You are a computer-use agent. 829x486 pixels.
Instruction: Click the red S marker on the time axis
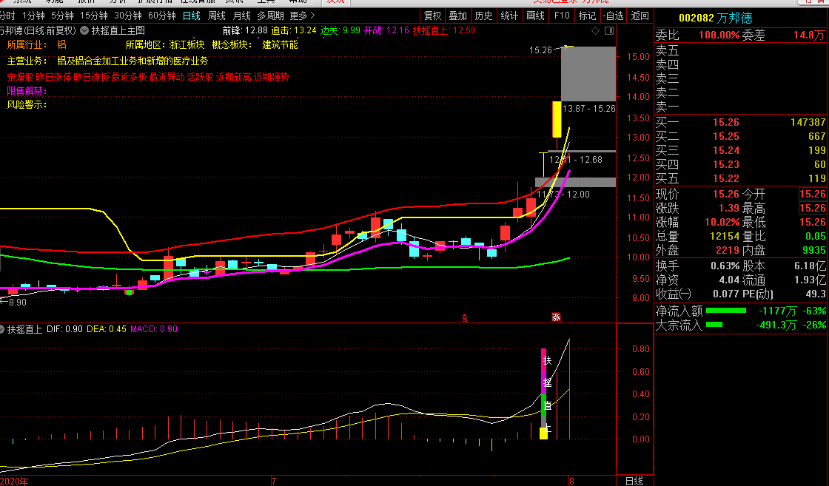pos(465,317)
